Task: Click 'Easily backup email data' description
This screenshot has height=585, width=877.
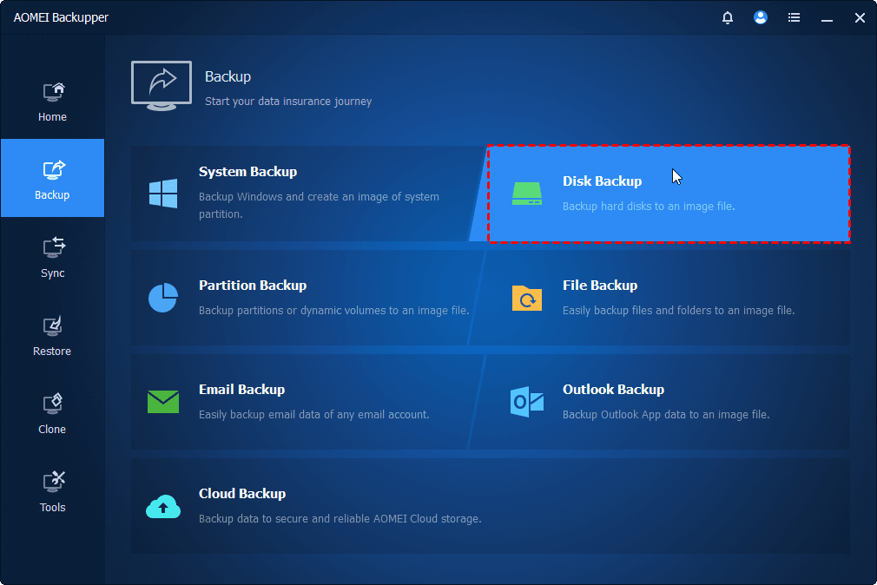Action: pos(313,414)
